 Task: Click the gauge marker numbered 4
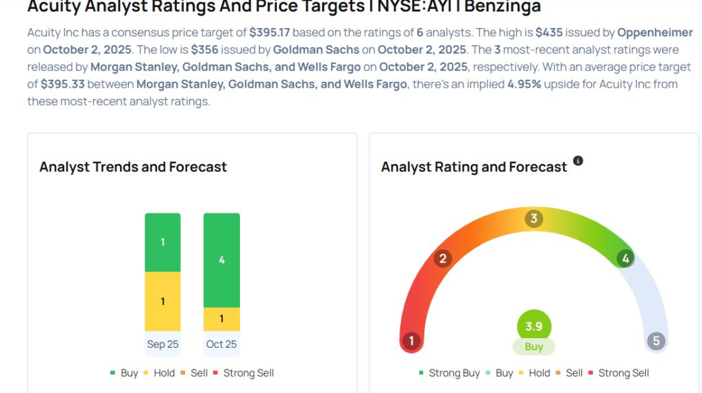(x=625, y=259)
